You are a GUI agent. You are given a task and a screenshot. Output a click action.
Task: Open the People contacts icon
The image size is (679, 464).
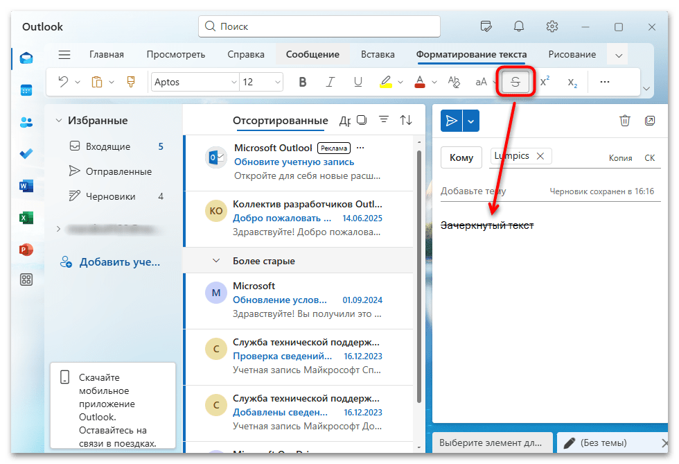pos(26,122)
